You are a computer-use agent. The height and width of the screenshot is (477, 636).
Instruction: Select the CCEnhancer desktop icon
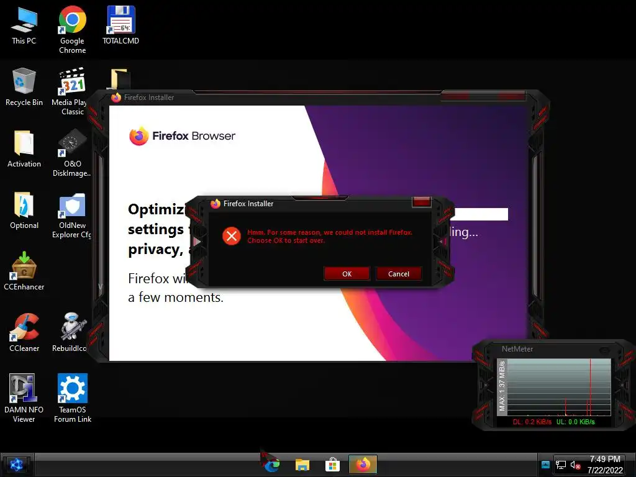tap(24, 271)
